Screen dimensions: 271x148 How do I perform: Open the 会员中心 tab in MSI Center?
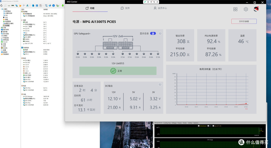160,8
